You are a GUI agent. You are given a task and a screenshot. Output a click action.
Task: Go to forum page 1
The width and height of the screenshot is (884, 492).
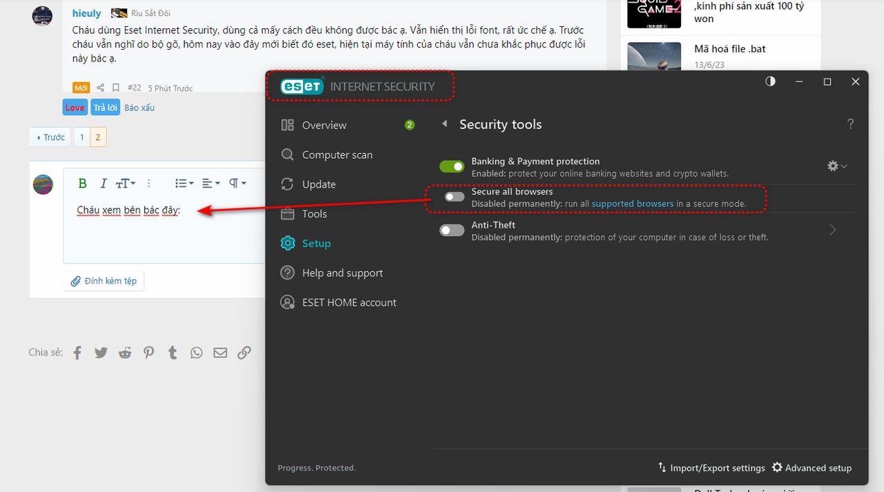81,137
